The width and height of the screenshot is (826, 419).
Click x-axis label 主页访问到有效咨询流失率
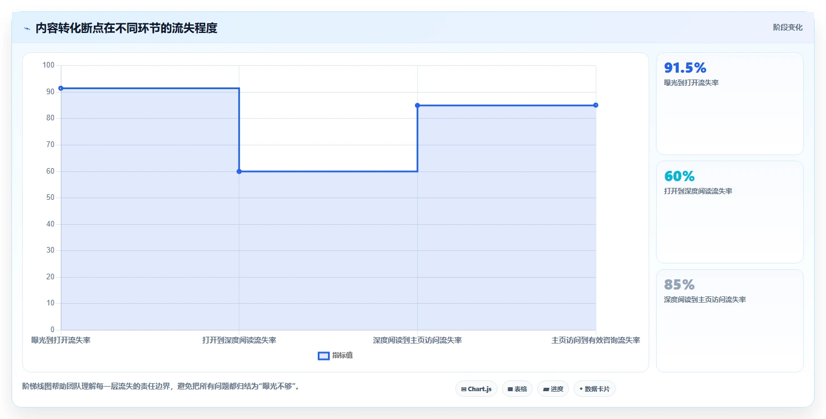tap(596, 340)
